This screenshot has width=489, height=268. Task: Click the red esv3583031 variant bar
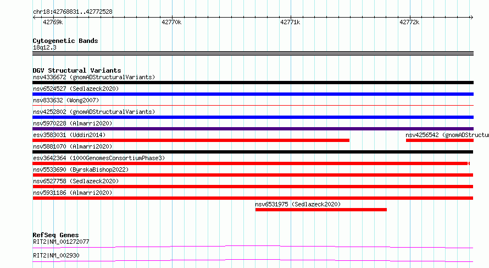pos(191,140)
